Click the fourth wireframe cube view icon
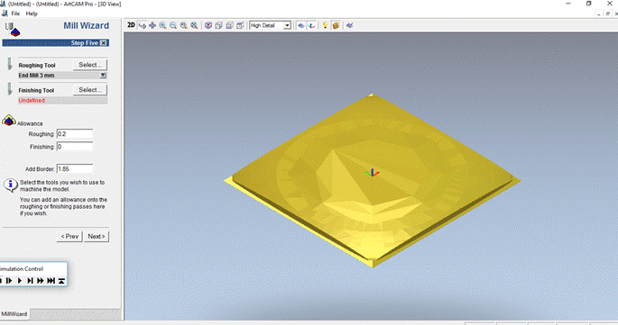The image size is (618, 325). tap(240, 25)
